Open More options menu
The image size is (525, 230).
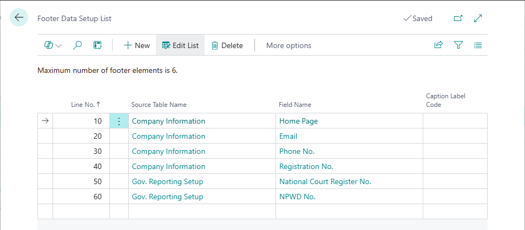click(288, 45)
